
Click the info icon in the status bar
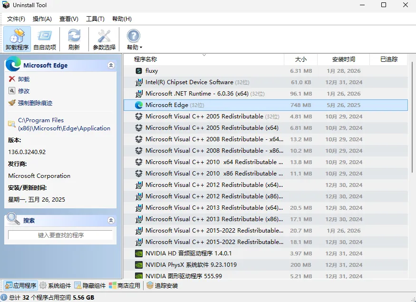[x=4, y=298]
